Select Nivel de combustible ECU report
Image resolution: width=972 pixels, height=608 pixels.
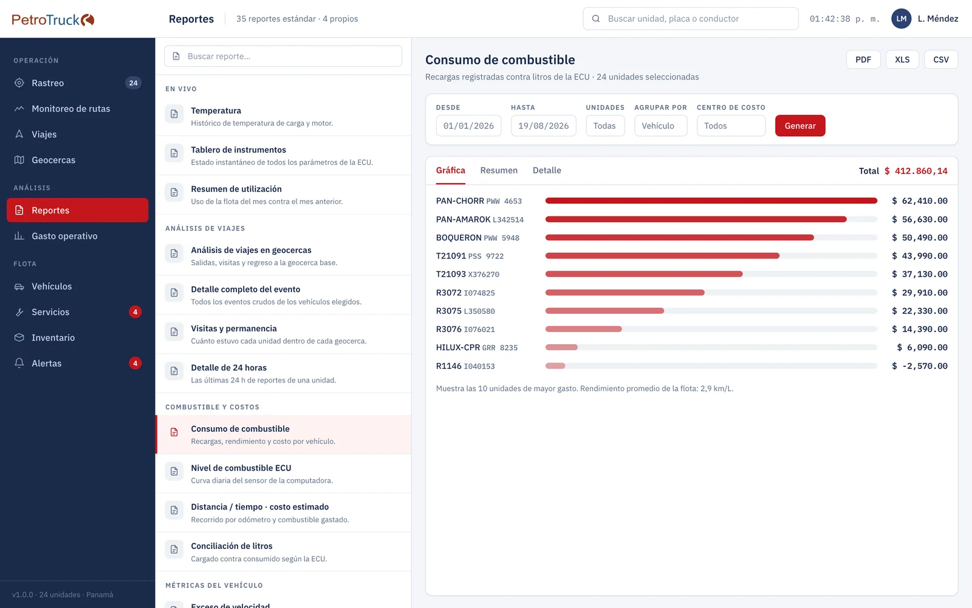coord(283,474)
